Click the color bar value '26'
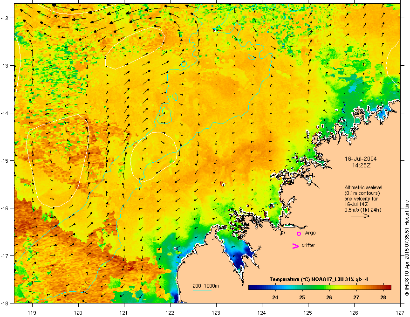Screen dimensions: 410x317 (x=329, y=297)
